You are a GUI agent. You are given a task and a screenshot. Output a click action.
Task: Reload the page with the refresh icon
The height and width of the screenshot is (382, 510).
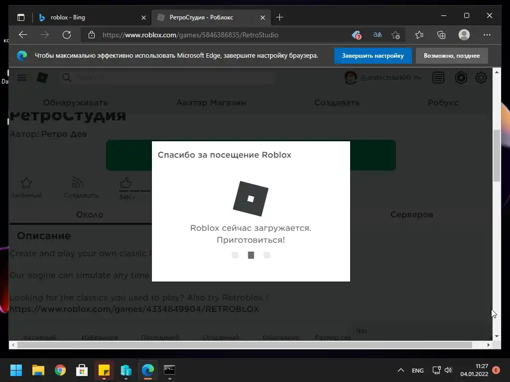click(67, 35)
